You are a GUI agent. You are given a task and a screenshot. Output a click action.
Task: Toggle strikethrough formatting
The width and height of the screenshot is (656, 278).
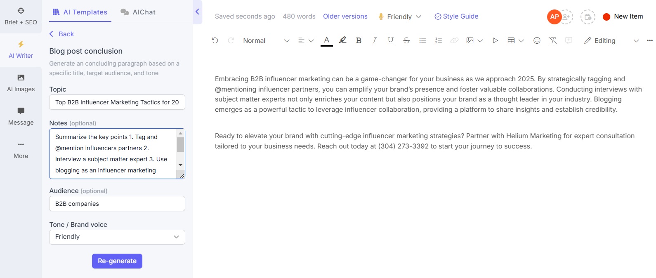pyautogui.click(x=406, y=40)
